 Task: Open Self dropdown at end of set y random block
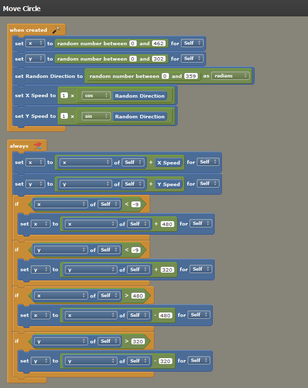[192, 58]
